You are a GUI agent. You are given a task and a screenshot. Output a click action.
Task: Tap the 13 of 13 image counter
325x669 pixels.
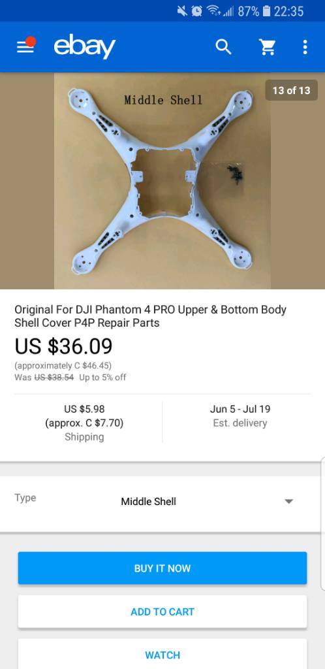(x=291, y=90)
